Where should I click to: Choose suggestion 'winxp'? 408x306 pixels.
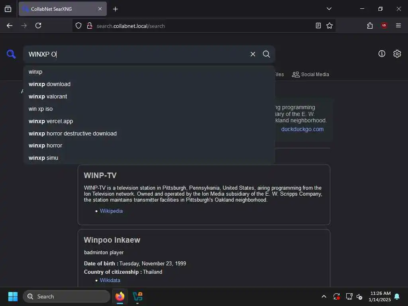click(149, 72)
